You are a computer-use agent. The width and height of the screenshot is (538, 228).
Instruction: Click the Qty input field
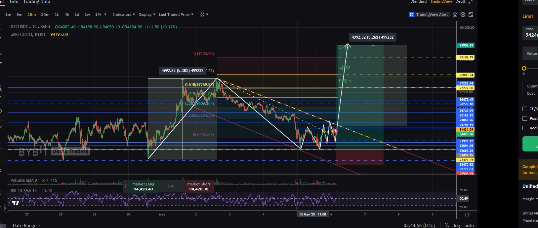[171, 186]
